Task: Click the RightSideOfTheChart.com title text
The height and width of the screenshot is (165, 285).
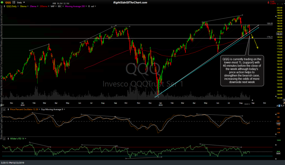Action: 130,3
